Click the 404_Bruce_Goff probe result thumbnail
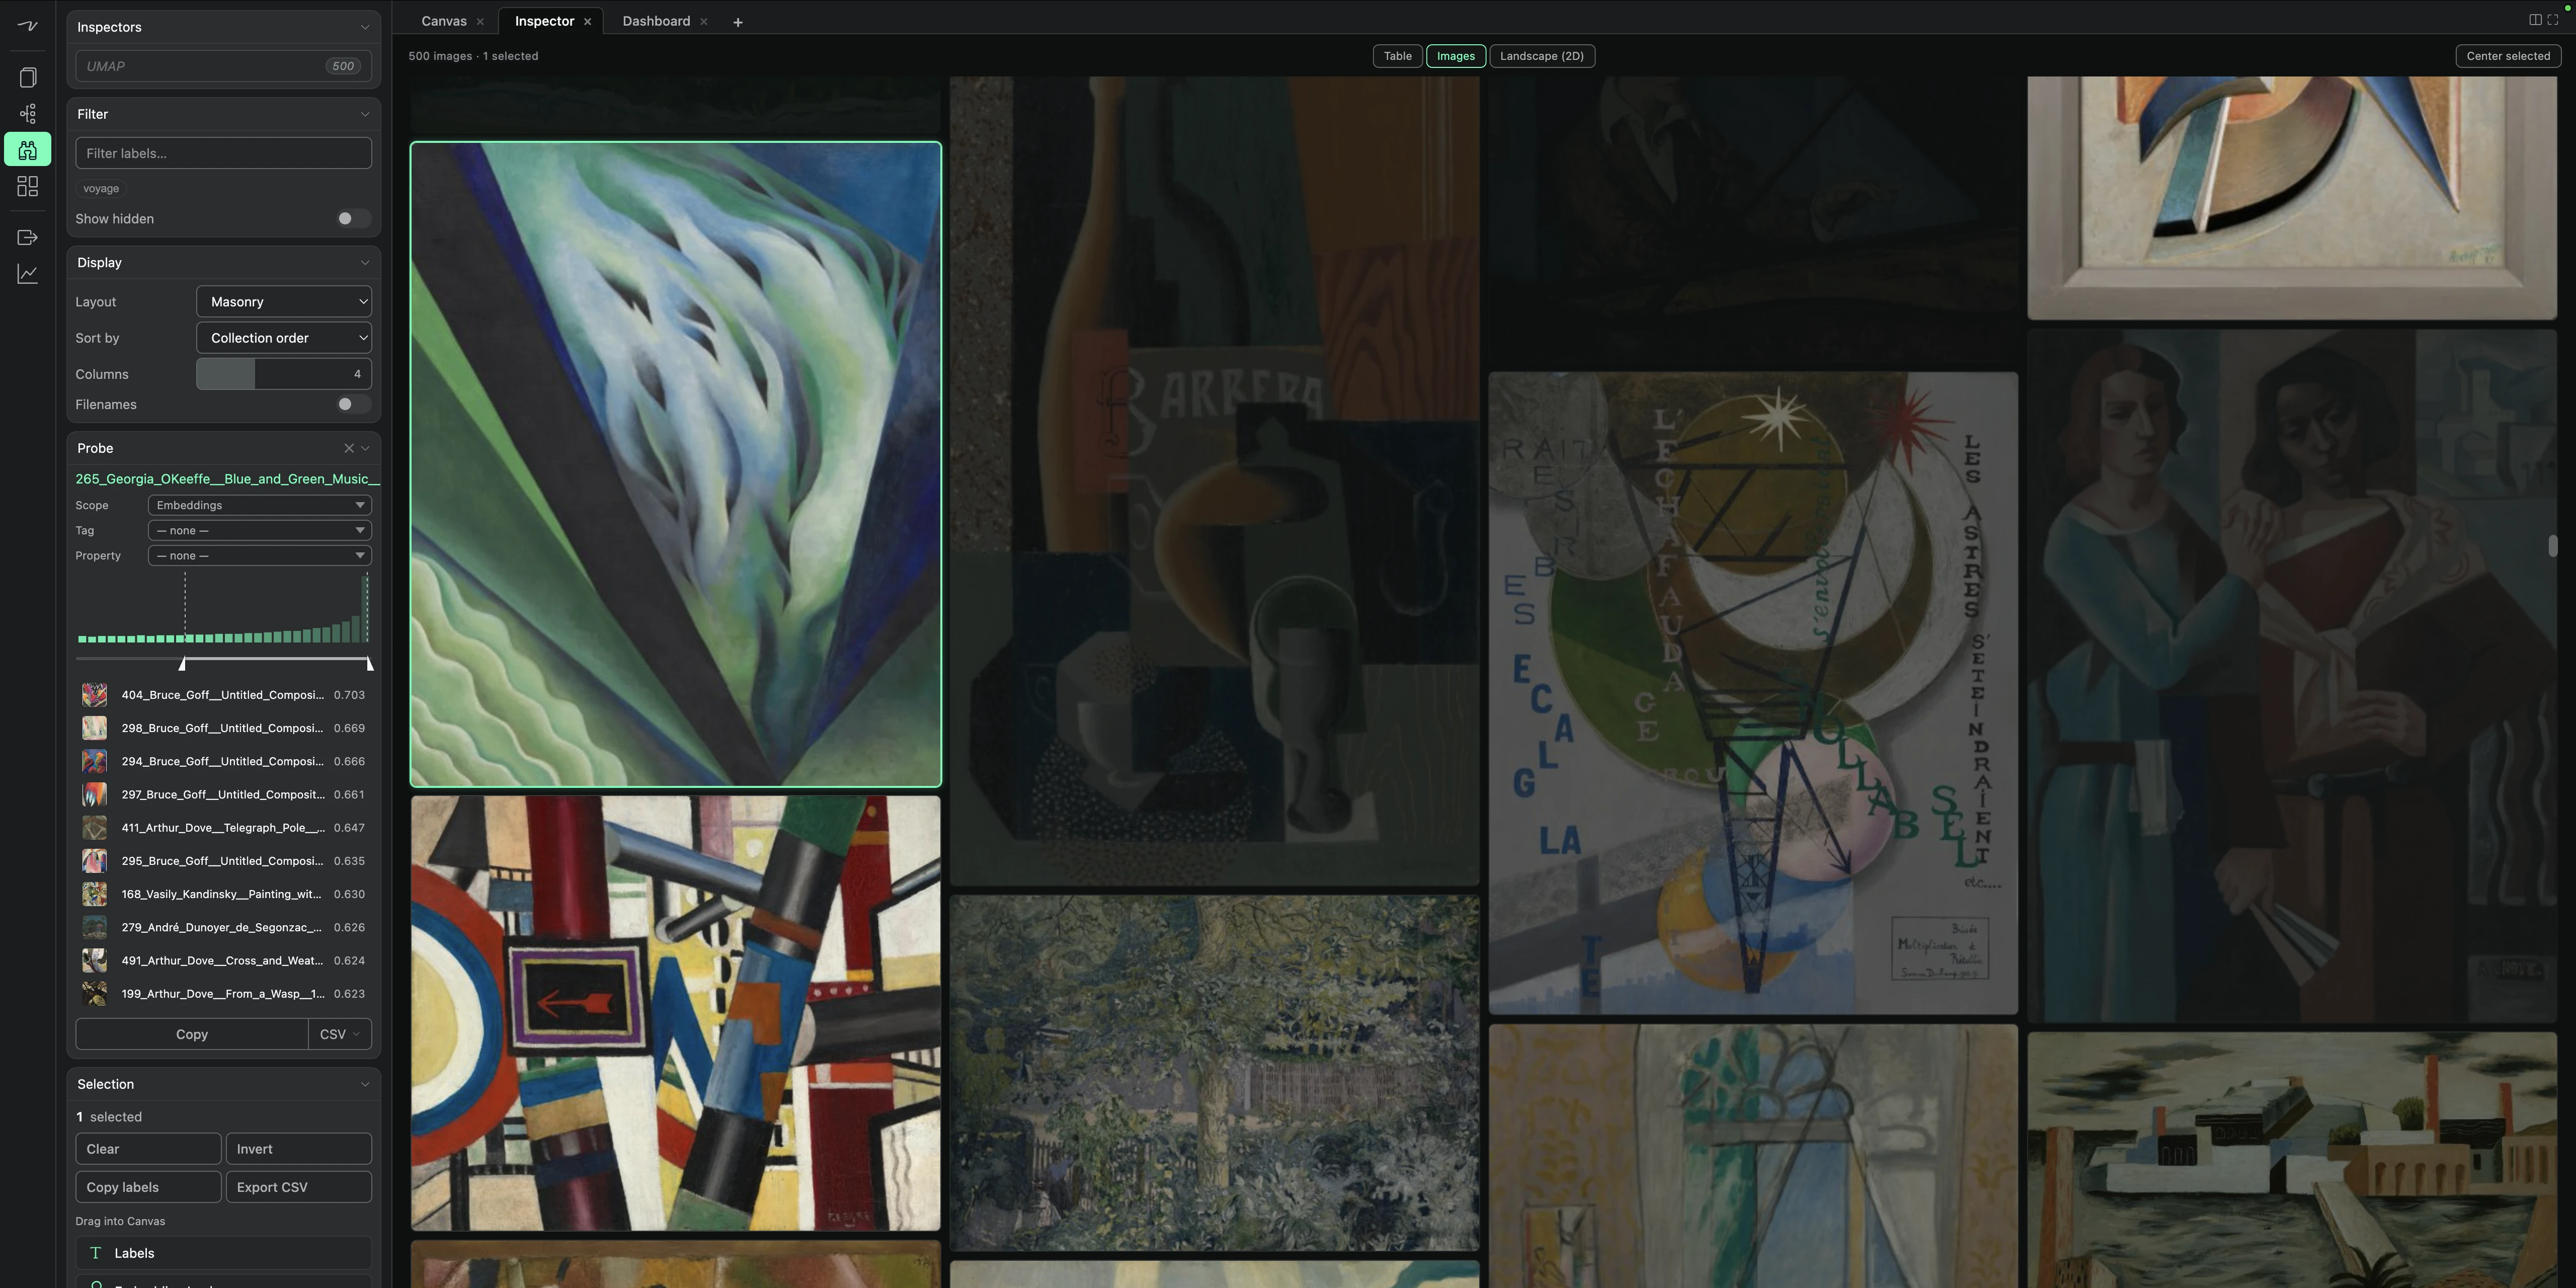This screenshot has width=2576, height=1288. coord(94,695)
